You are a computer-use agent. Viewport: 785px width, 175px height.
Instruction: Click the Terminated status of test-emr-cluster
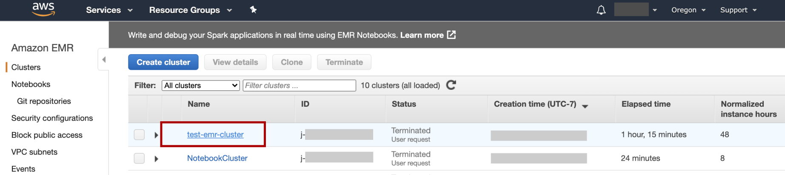(411, 131)
